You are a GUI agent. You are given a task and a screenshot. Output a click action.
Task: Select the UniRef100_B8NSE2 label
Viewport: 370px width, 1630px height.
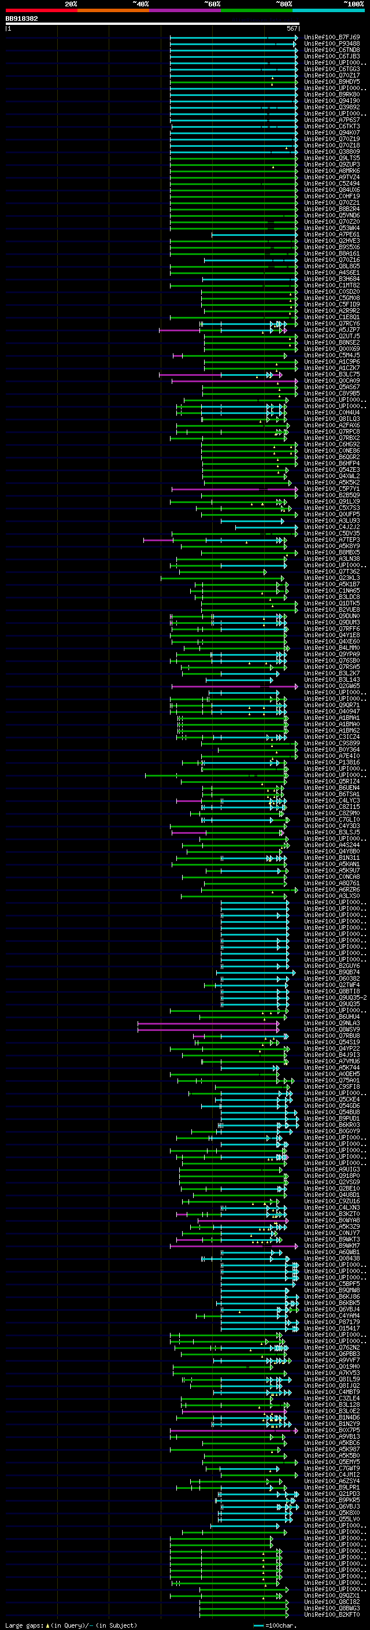[x=332, y=342]
